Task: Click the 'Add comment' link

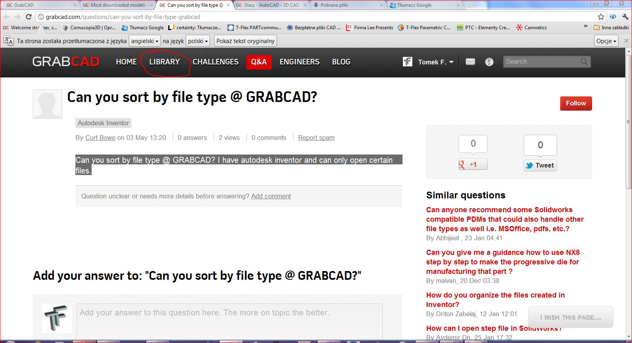Action: [x=271, y=196]
